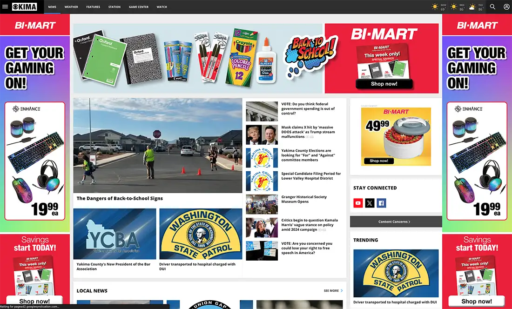Screen dimensions: 512x309
Task: Open the STATION menu
Action: point(115,7)
